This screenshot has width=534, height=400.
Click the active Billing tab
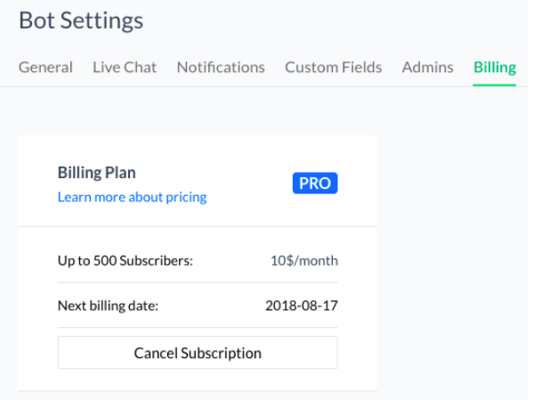(x=494, y=67)
